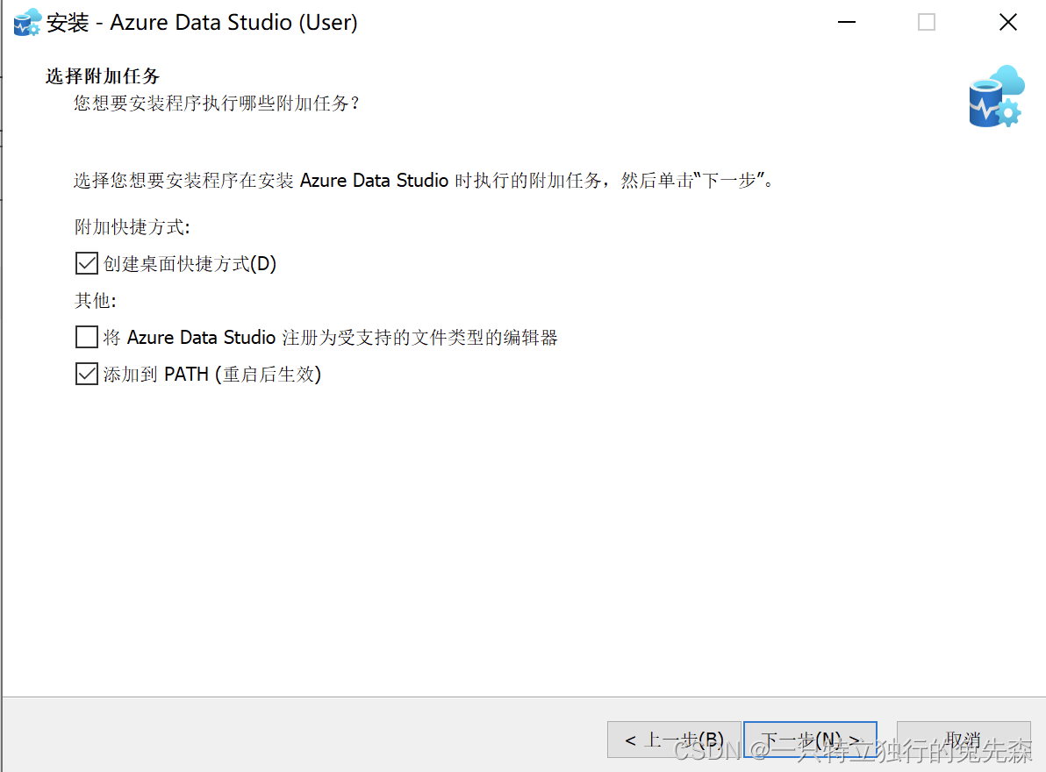Minimize the installer window
This screenshot has height=772, width=1046.
(x=847, y=22)
